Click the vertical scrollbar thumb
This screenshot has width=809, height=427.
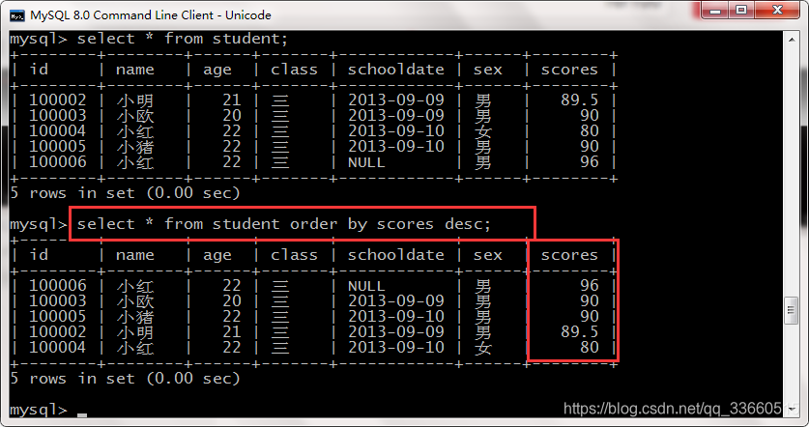tap(791, 310)
